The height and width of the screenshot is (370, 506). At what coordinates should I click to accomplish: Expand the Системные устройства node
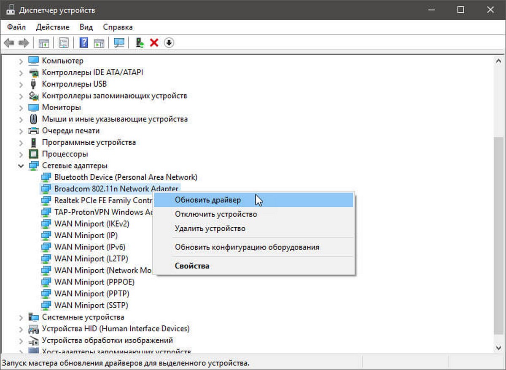click(21, 317)
